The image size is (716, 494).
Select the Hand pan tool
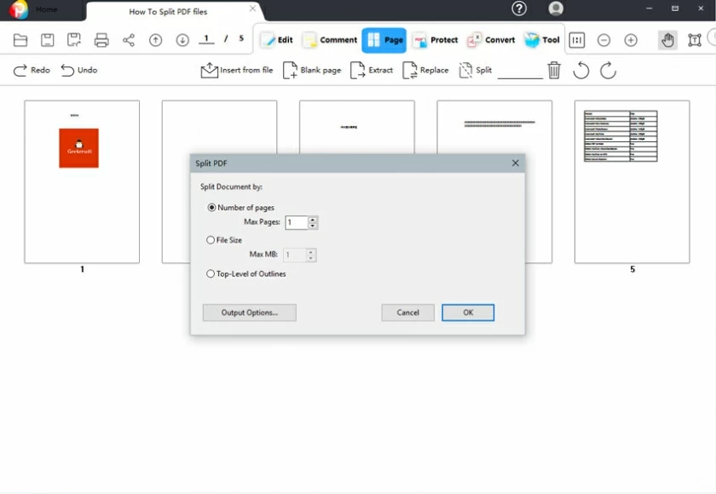coord(667,39)
